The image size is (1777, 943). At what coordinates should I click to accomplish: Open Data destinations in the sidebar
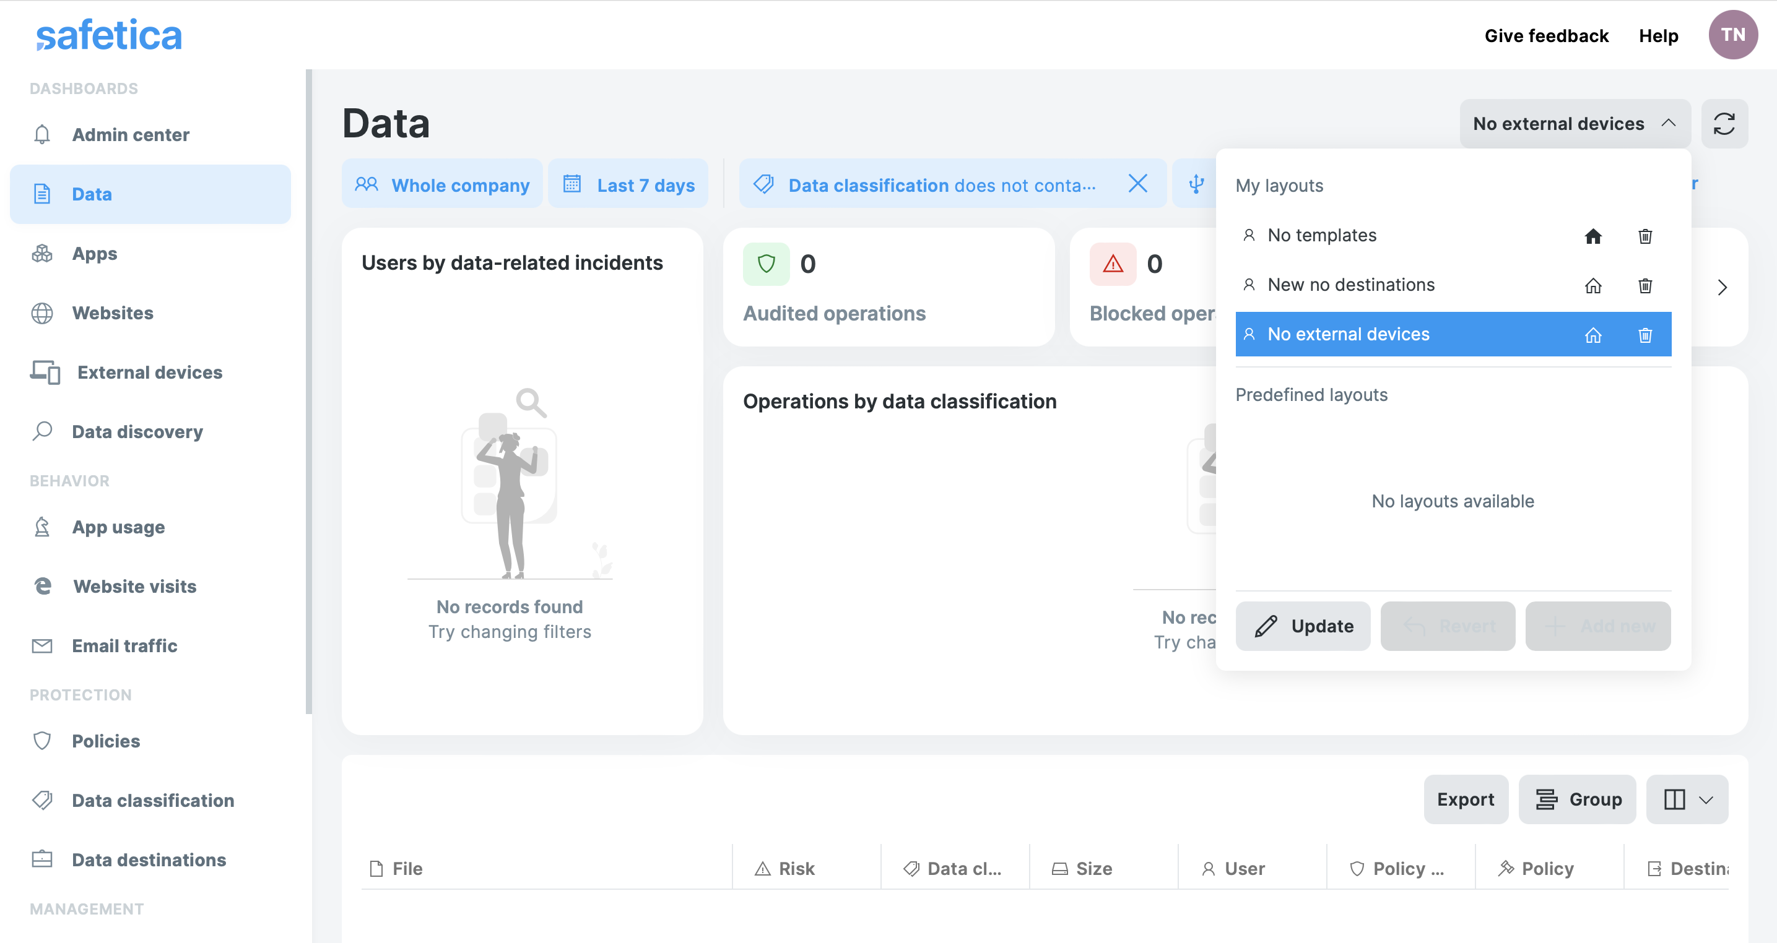[x=150, y=859]
